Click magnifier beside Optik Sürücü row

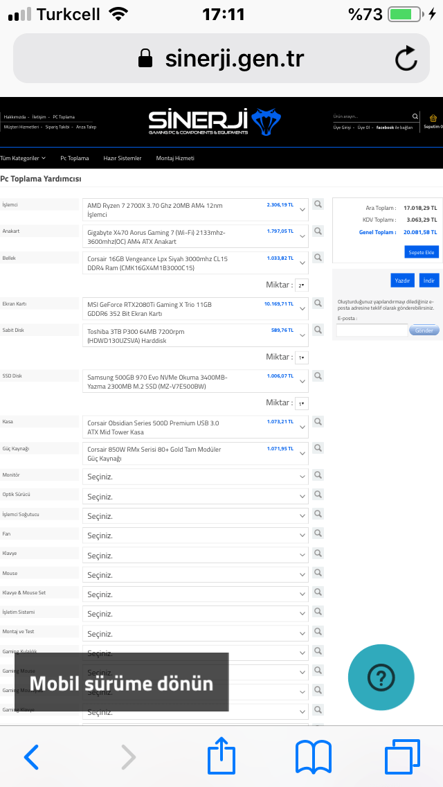(x=318, y=495)
